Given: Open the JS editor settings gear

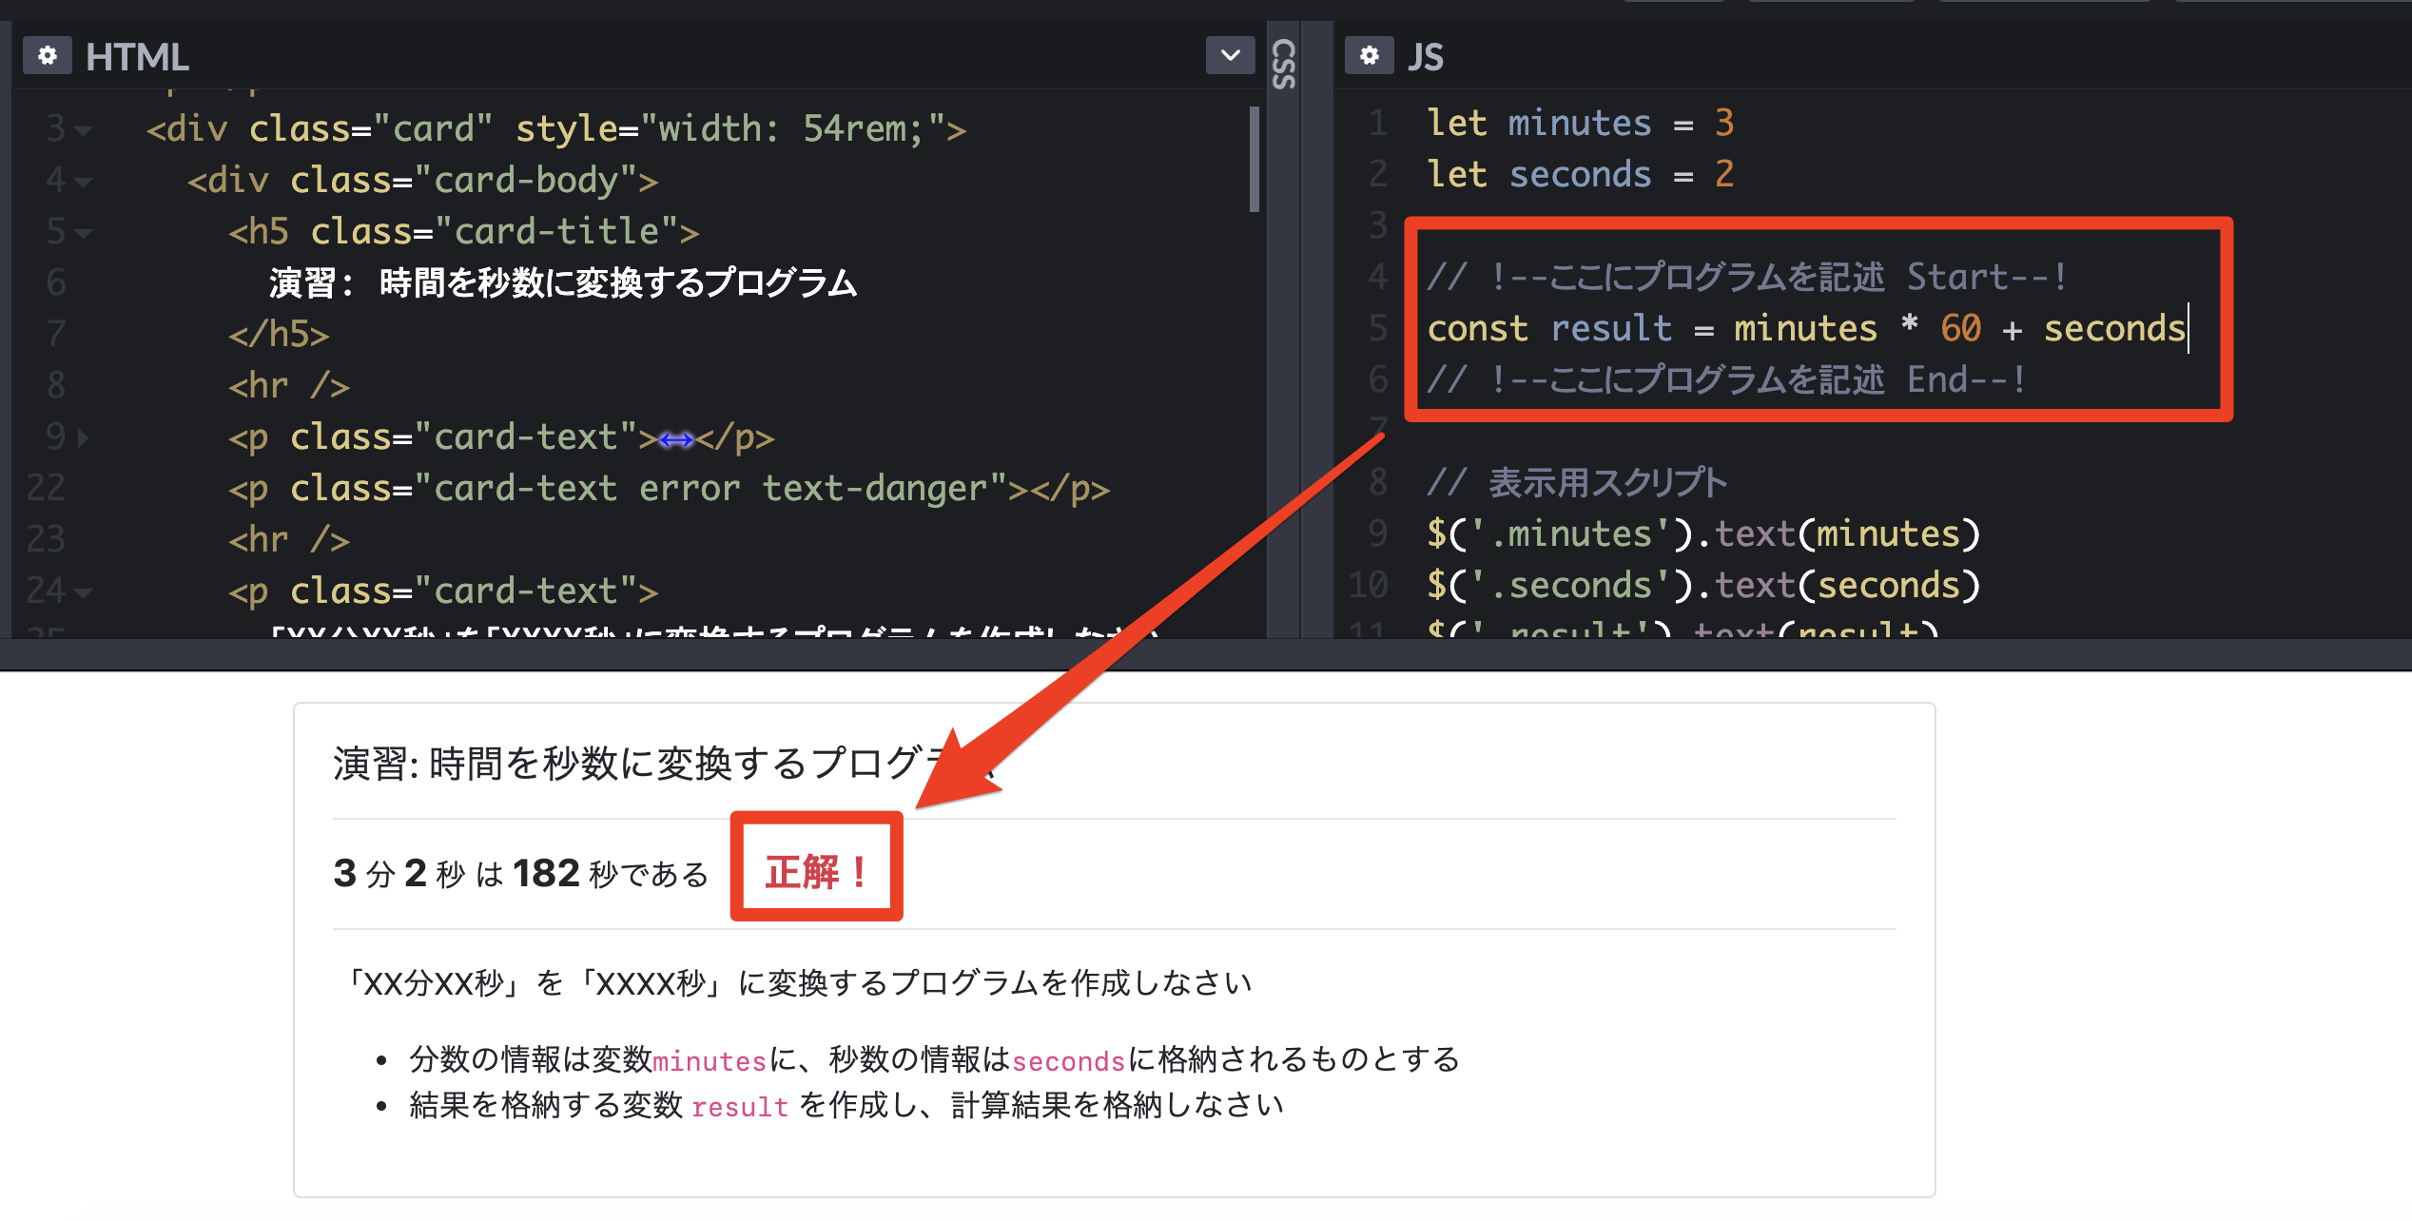Looking at the screenshot, I should point(1369,56).
